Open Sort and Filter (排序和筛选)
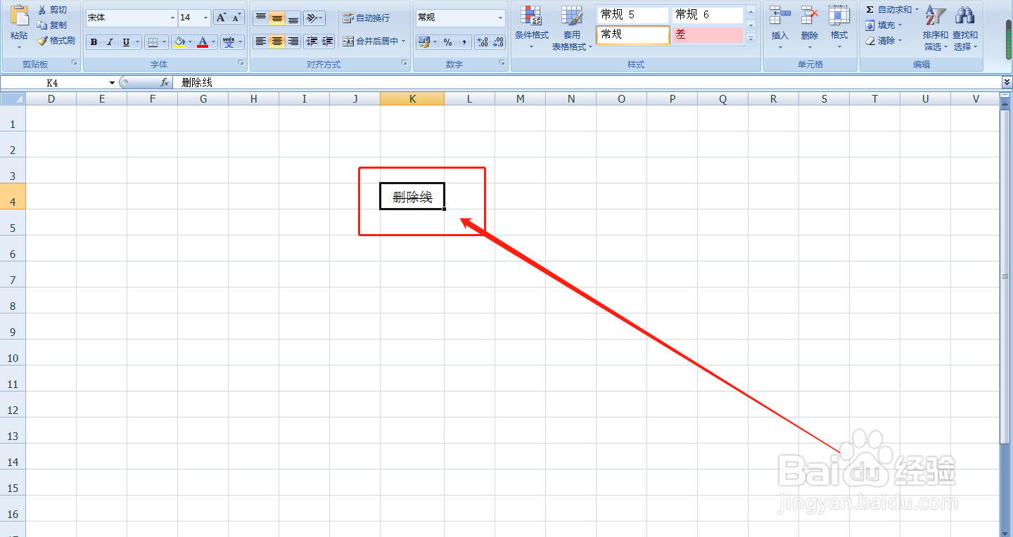This screenshot has height=537, width=1013. [935, 27]
